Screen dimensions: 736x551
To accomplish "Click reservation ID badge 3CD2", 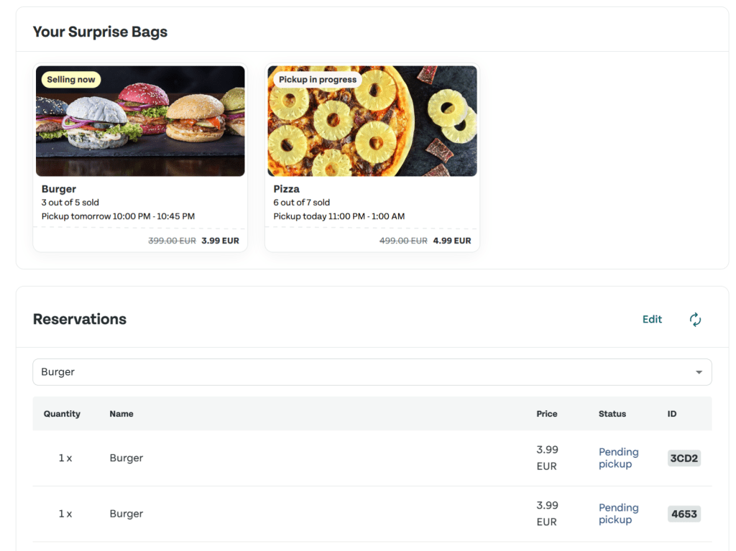I will tap(684, 458).
